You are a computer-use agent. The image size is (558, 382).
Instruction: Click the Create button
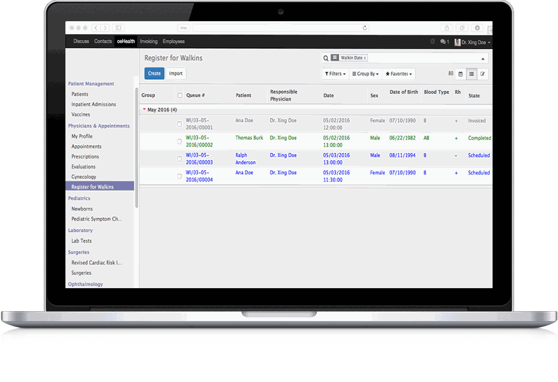[154, 73]
